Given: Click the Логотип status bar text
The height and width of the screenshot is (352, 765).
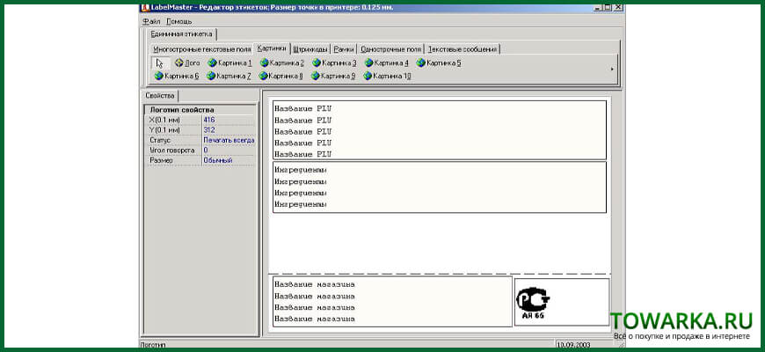Looking at the screenshot, I should [153, 345].
